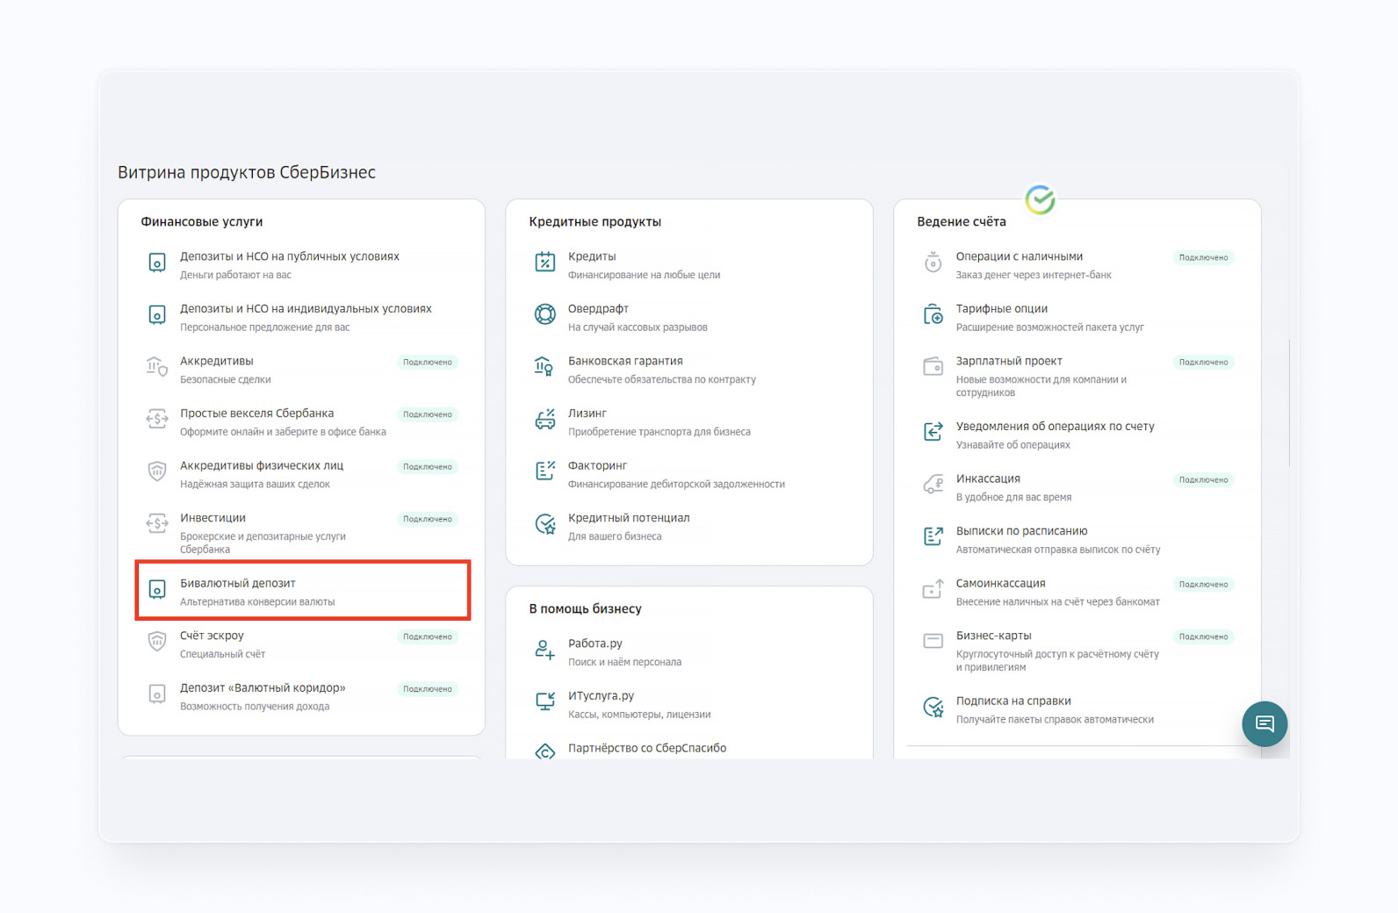Click the Работа.ру person-plus icon
Image resolution: width=1398 pixels, height=913 pixels.
545,650
